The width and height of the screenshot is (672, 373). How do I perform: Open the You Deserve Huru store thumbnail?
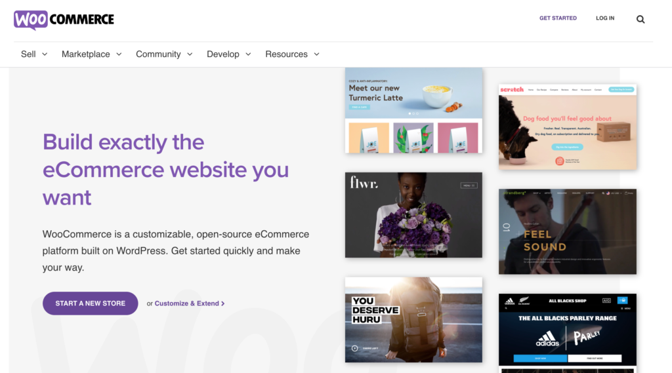pos(413,319)
